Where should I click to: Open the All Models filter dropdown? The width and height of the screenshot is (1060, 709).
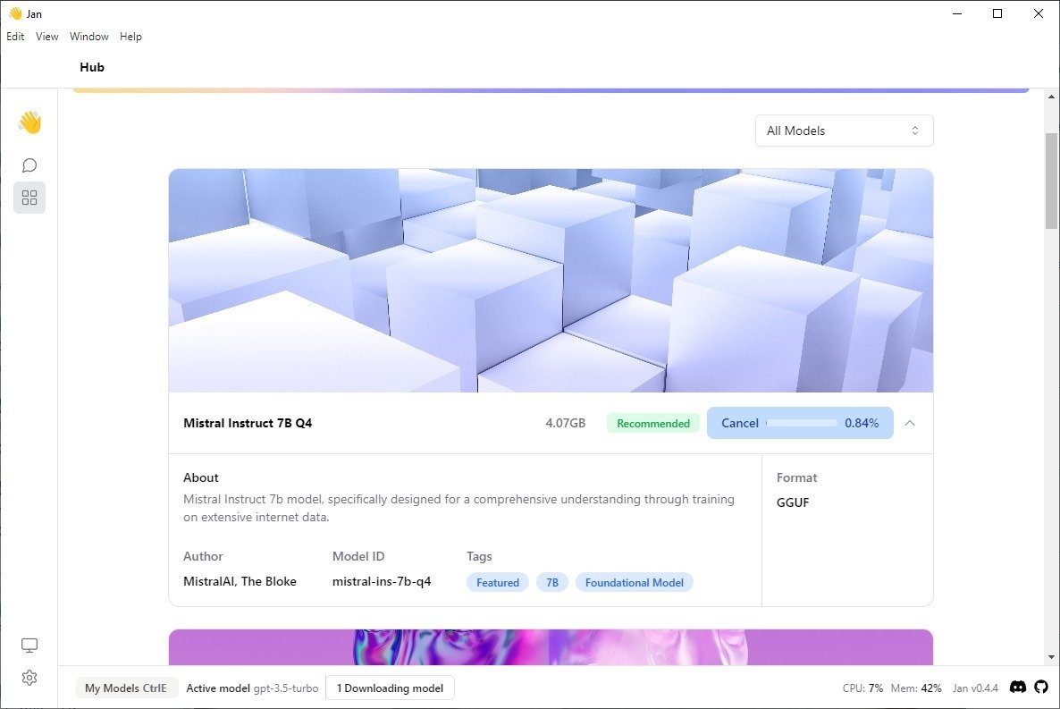point(844,131)
